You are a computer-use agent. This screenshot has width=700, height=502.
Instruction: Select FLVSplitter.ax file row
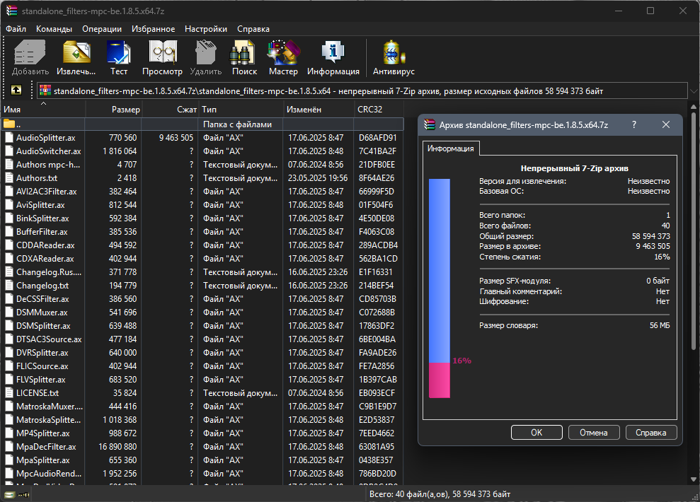[202, 380]
